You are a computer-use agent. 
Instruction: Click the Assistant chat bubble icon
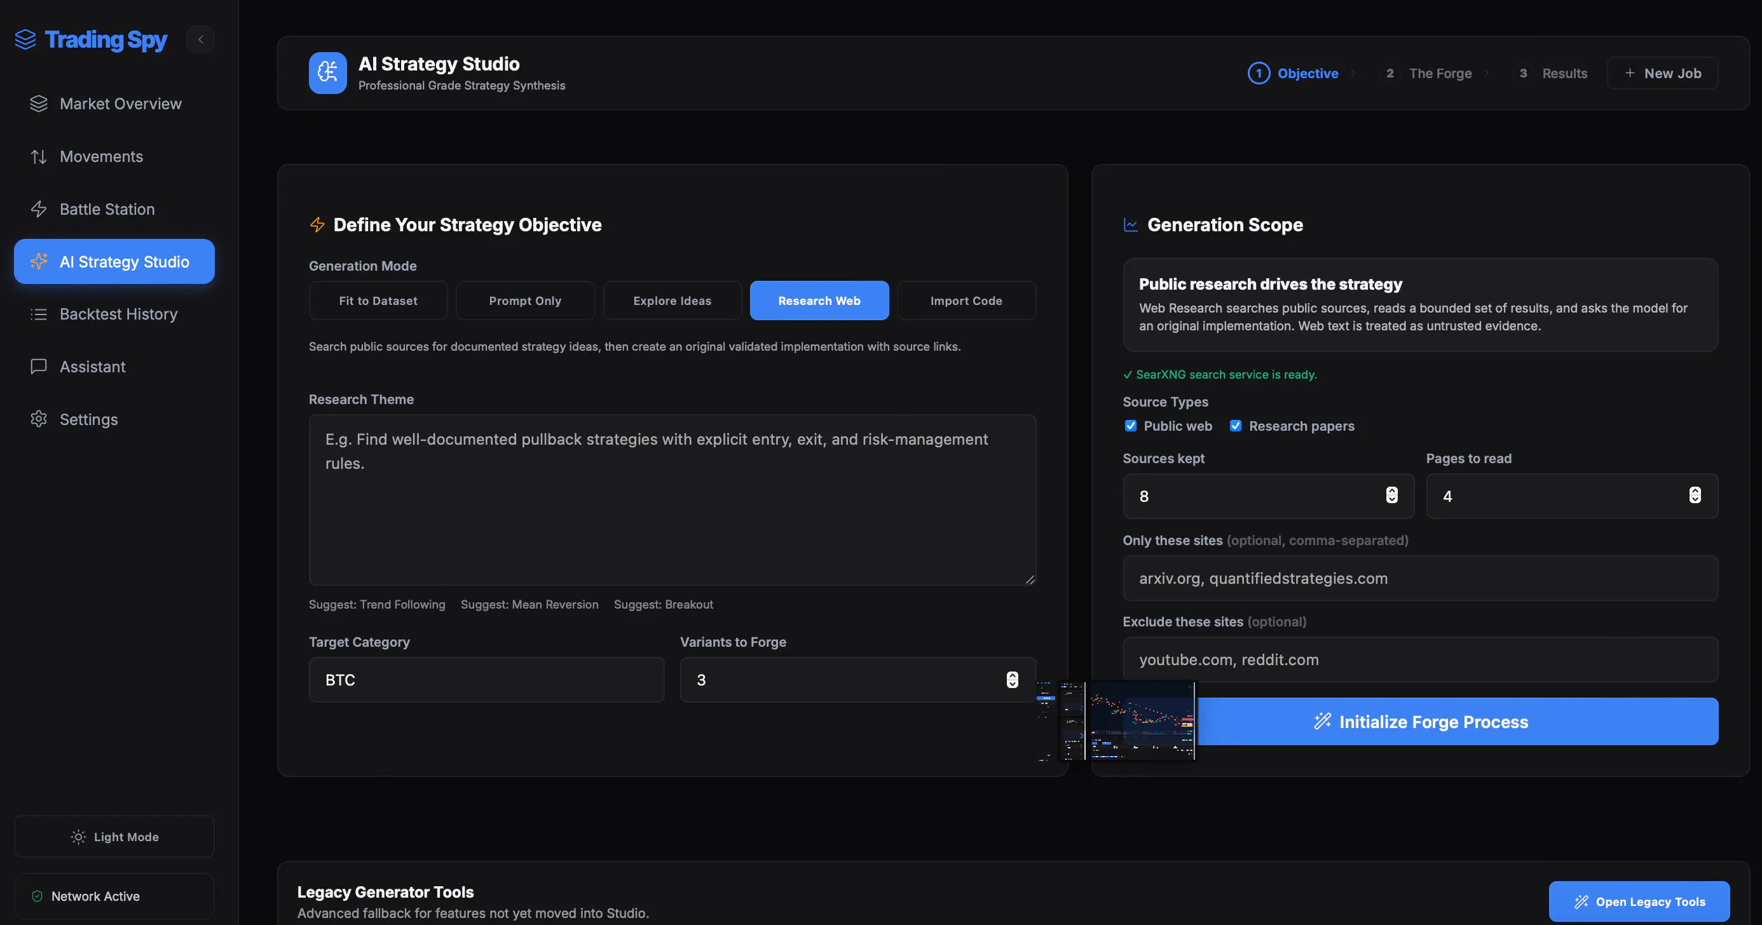tap(39, 367)
